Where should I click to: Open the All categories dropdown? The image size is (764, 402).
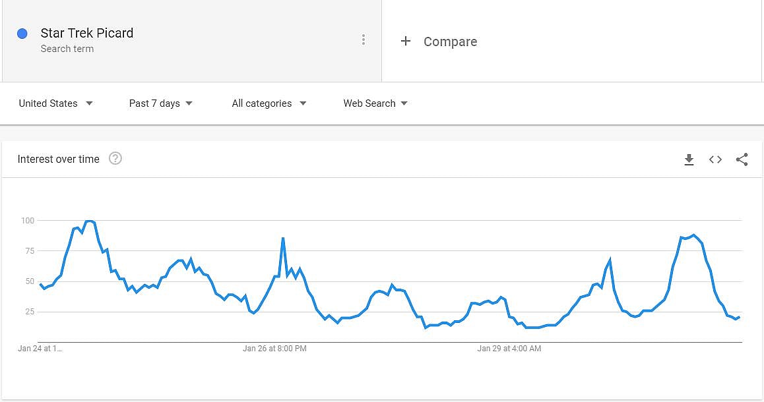(x=269, y=103)
